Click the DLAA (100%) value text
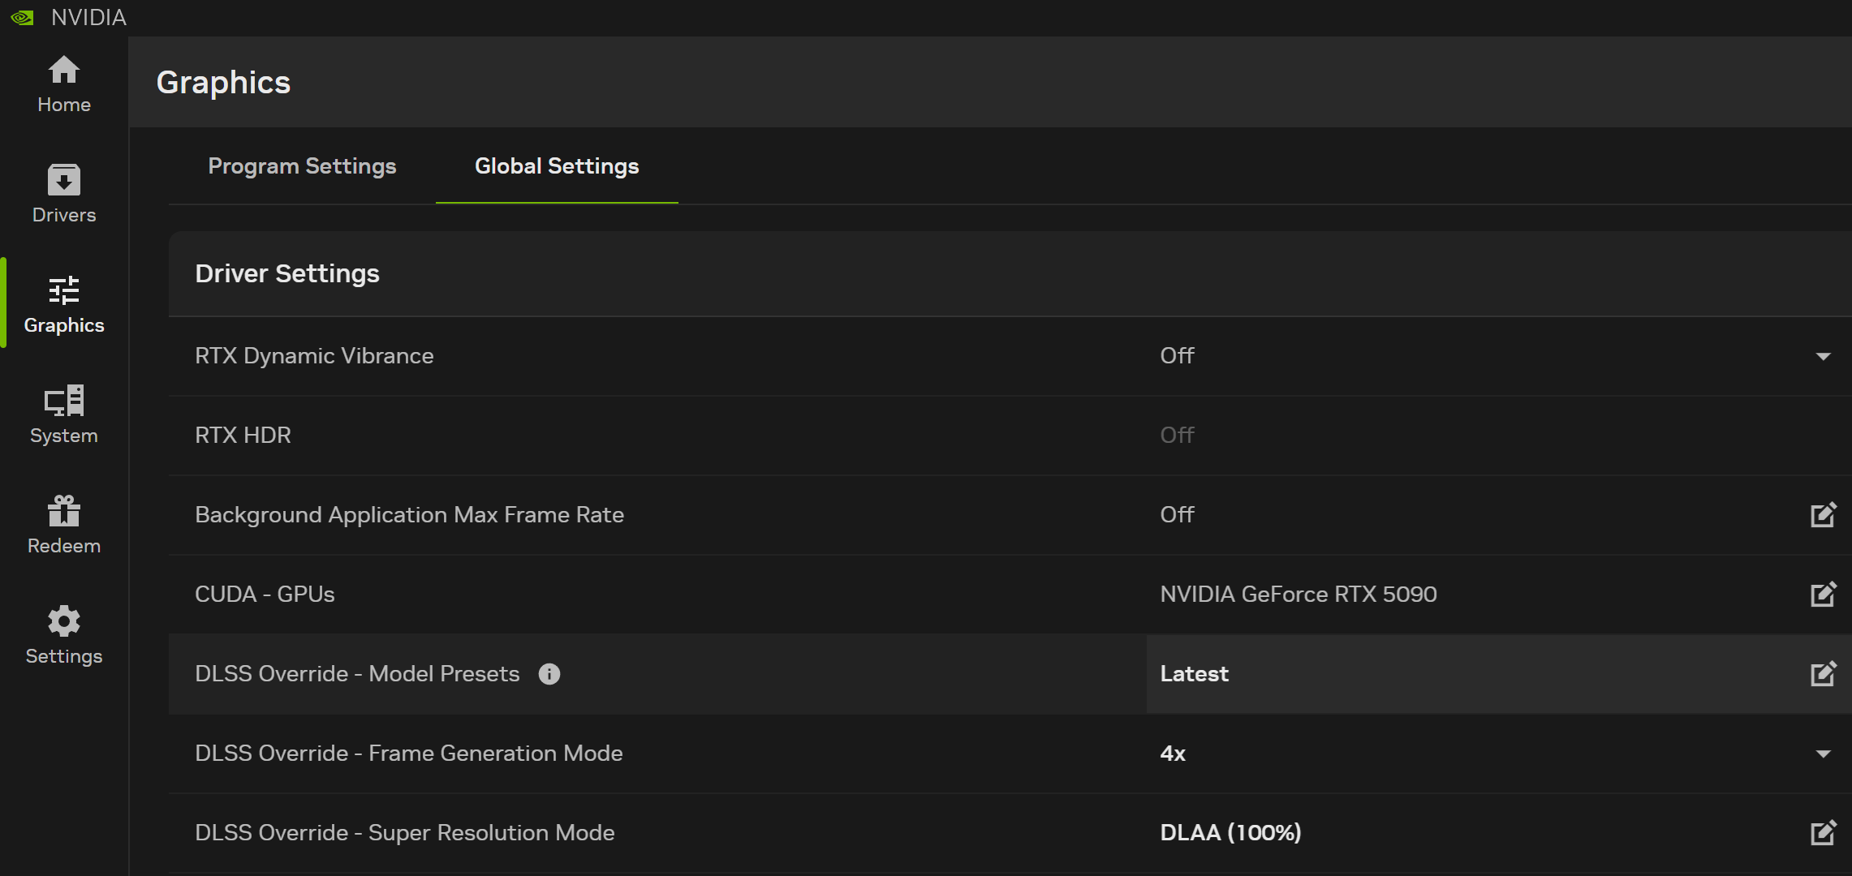Viewport: 1852px width, 876px height. [x=1230, y=832]
